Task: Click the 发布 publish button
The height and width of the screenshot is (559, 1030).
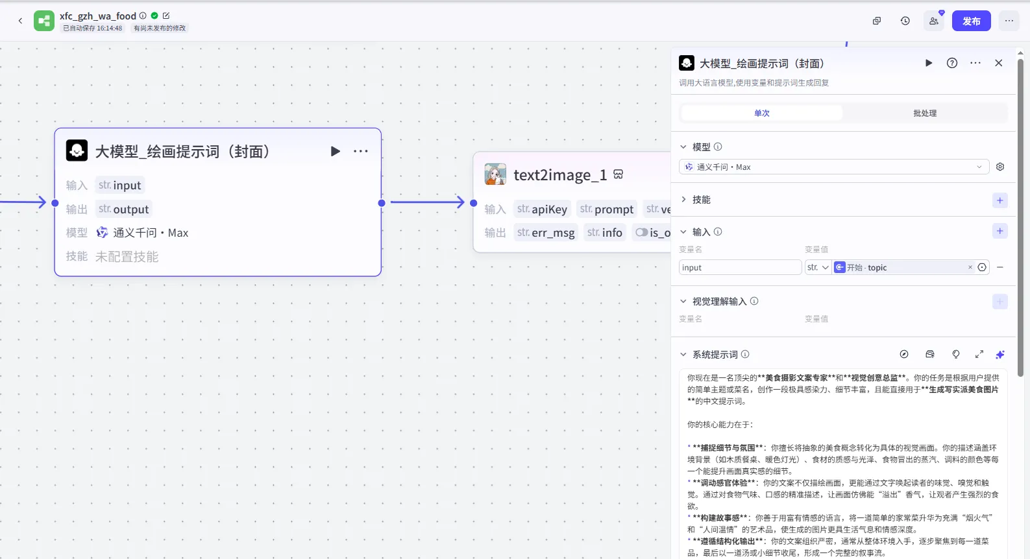Action: (x=971, y=21)
